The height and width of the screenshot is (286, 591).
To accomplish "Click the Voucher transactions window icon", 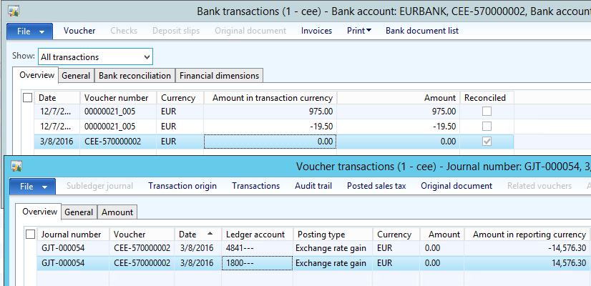I will [x=16, y=167].
